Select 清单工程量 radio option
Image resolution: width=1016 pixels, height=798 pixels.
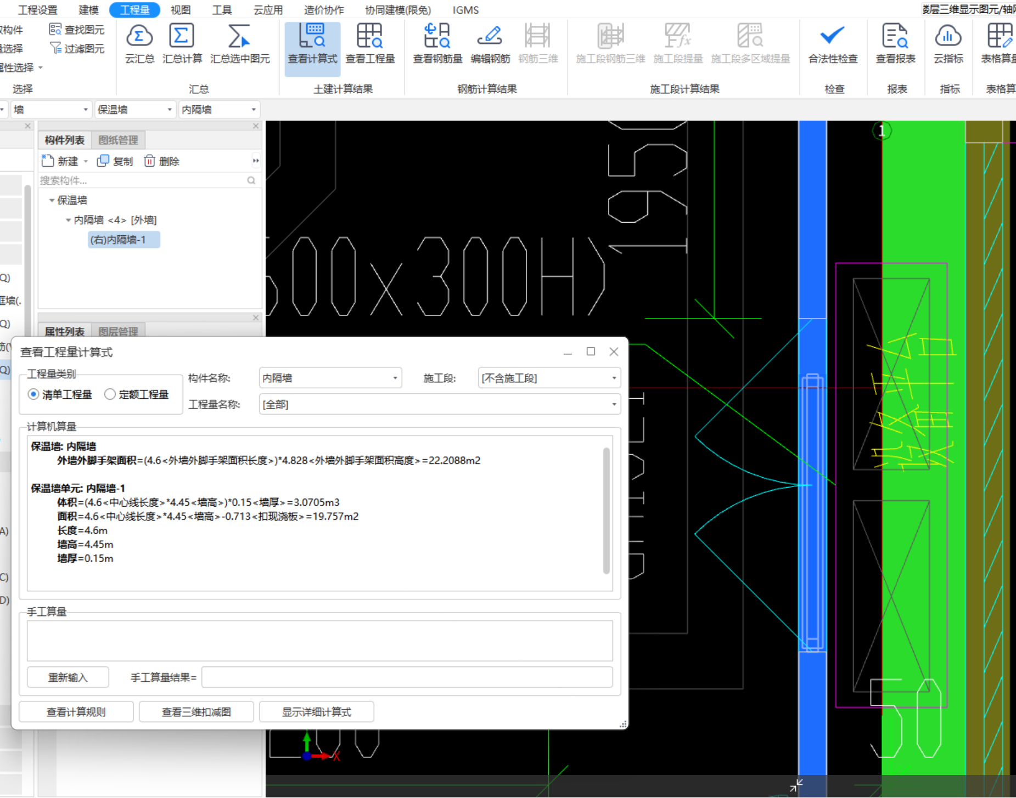[60, 394]
